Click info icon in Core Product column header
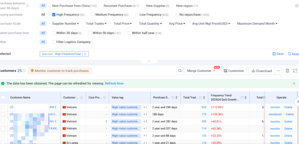 (x=105, y=98)
